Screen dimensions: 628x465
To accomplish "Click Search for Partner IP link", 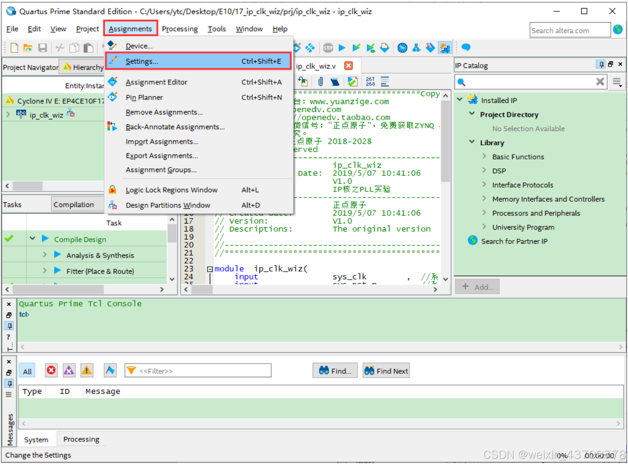I will (x=514, y=241).
